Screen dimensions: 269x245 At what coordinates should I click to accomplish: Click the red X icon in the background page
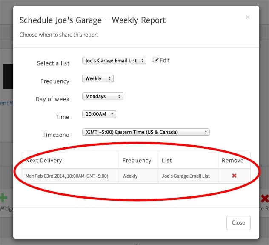pyautogui.click(x=265, y=199)
